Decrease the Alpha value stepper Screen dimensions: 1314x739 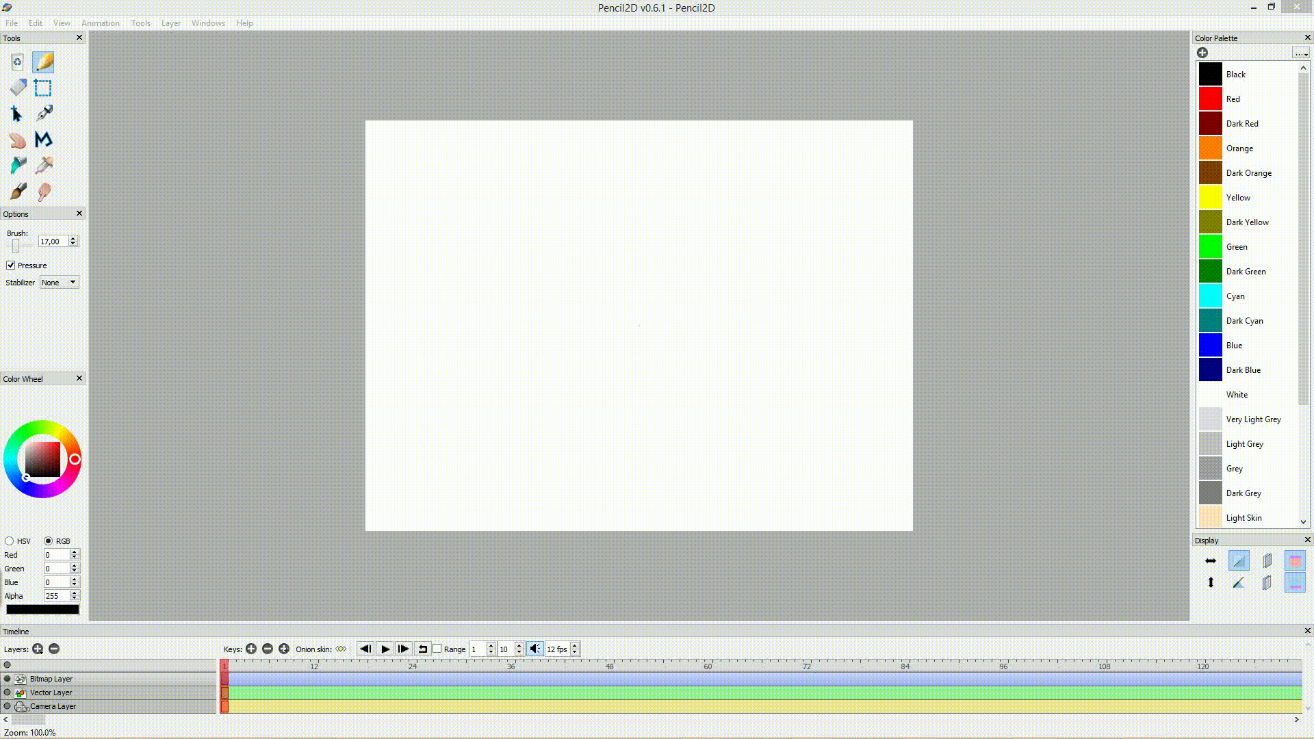coord(75,599)
